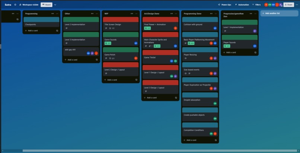Viewport: 300px width, 153px height.
Task: Create card from template in WIP list
Action: point(137,80)
